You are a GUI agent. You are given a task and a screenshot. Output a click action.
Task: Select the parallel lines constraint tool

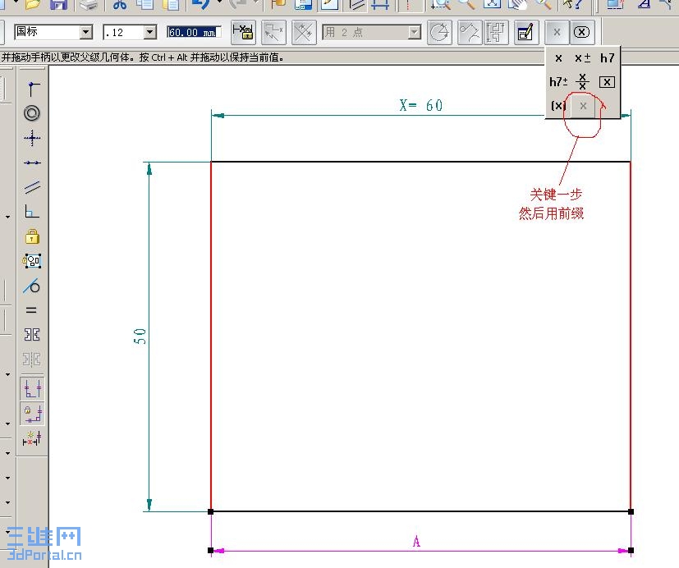(31, 187)
